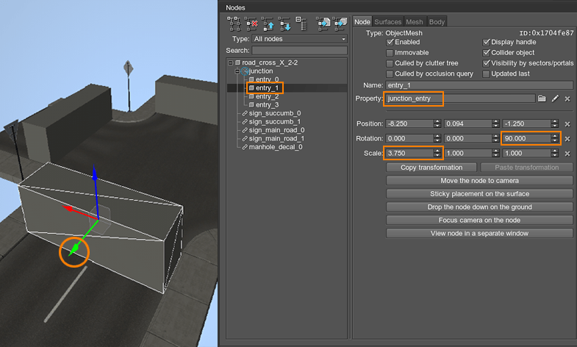Viewport: 577px width, 347px height.
Task: Clear the property with its X icon
Action: tap(567, 98)
